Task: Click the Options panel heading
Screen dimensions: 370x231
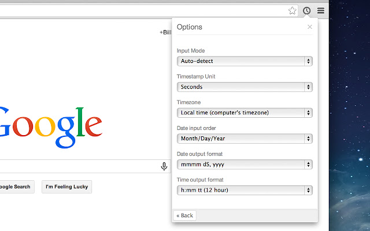Action: tap(190, 27)
